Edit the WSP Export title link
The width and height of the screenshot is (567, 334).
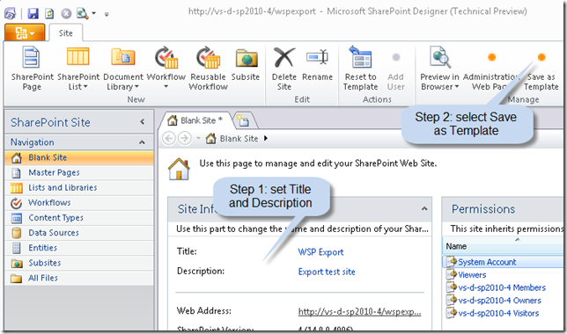pyautogui.click(x=320, y=252)
